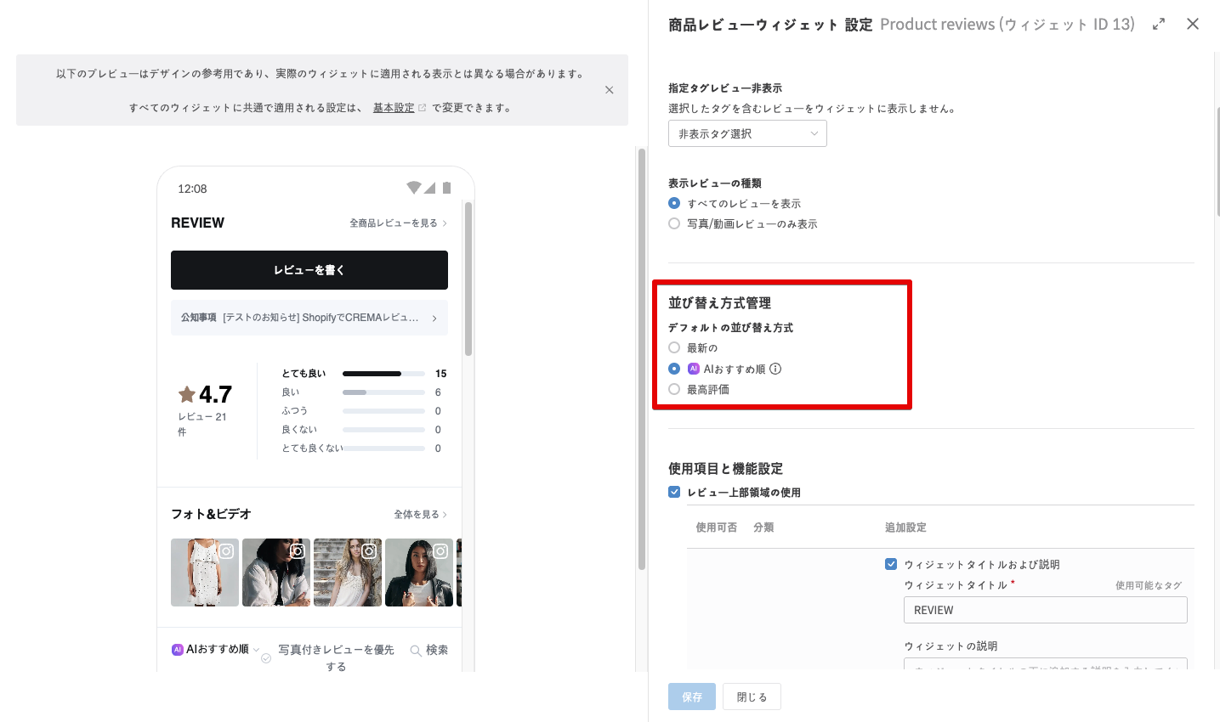Image resolution: width=1220 pixels, height=722 pixels.
Task: Click the AIおすすめ順 info icon
Action: point(775,369)
